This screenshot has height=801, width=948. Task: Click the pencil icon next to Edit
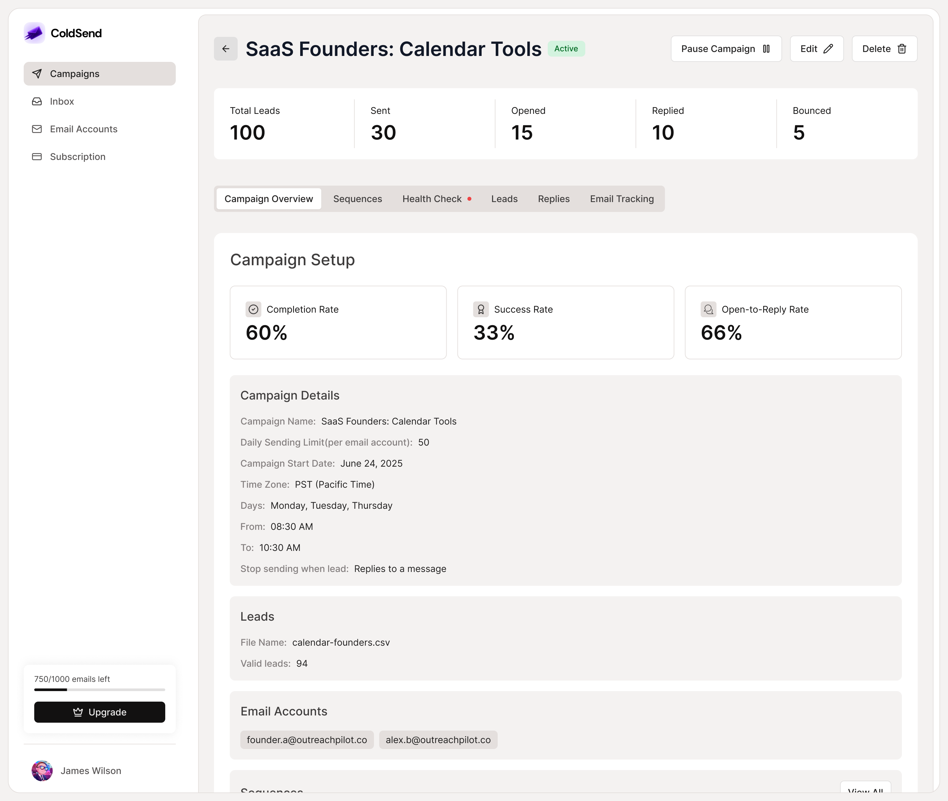click(x=828, y=49)
